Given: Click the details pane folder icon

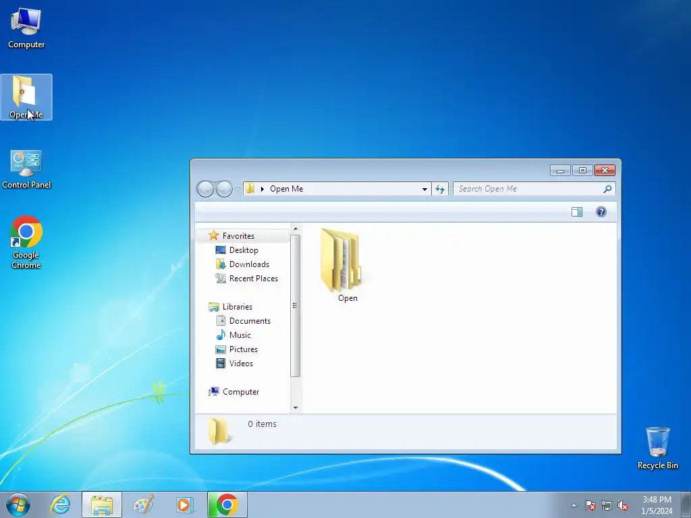Looking at the screenshot, I should tap(219, 431).
